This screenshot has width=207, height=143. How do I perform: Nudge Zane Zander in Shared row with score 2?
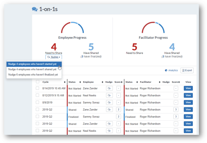click(x=109, y=109)
